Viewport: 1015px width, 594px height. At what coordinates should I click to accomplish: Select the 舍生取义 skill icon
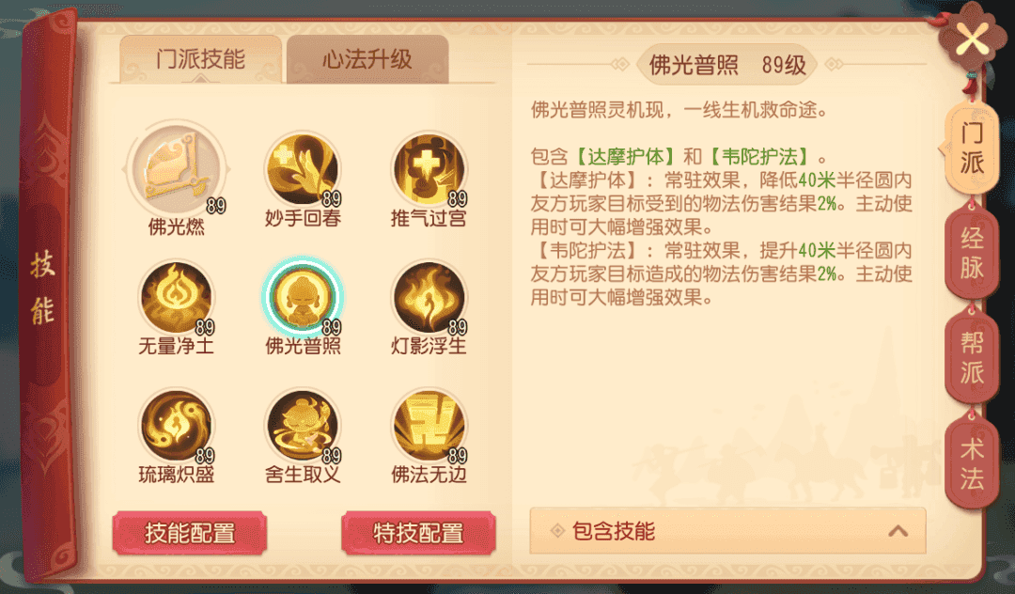click(303, 426)
